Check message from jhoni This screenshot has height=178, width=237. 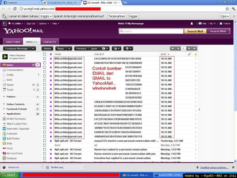coord(44,145)
